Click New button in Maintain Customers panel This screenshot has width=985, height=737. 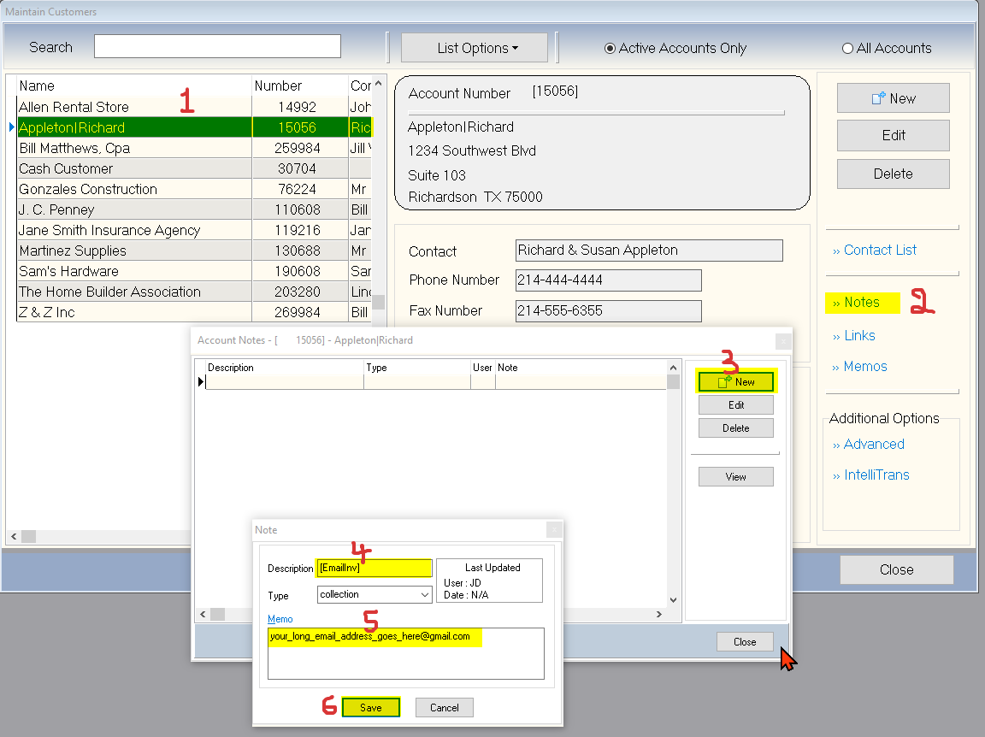coord(893,98)
